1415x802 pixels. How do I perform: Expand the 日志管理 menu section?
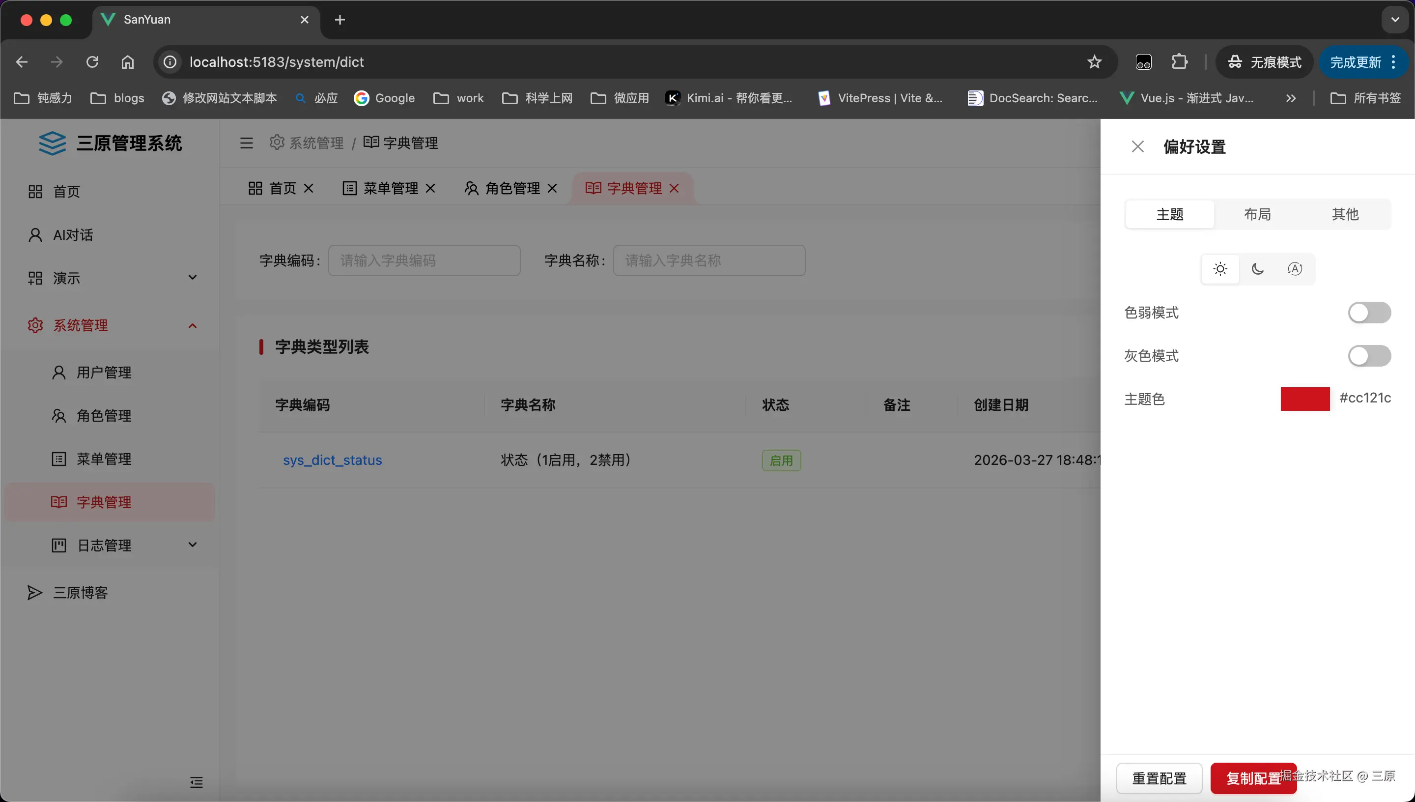pos(111,545)
